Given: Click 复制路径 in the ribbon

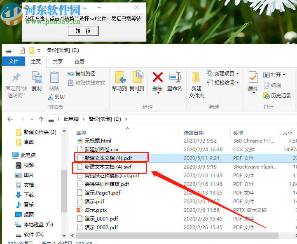Looking at the screenshot, I should click(82, 73).
